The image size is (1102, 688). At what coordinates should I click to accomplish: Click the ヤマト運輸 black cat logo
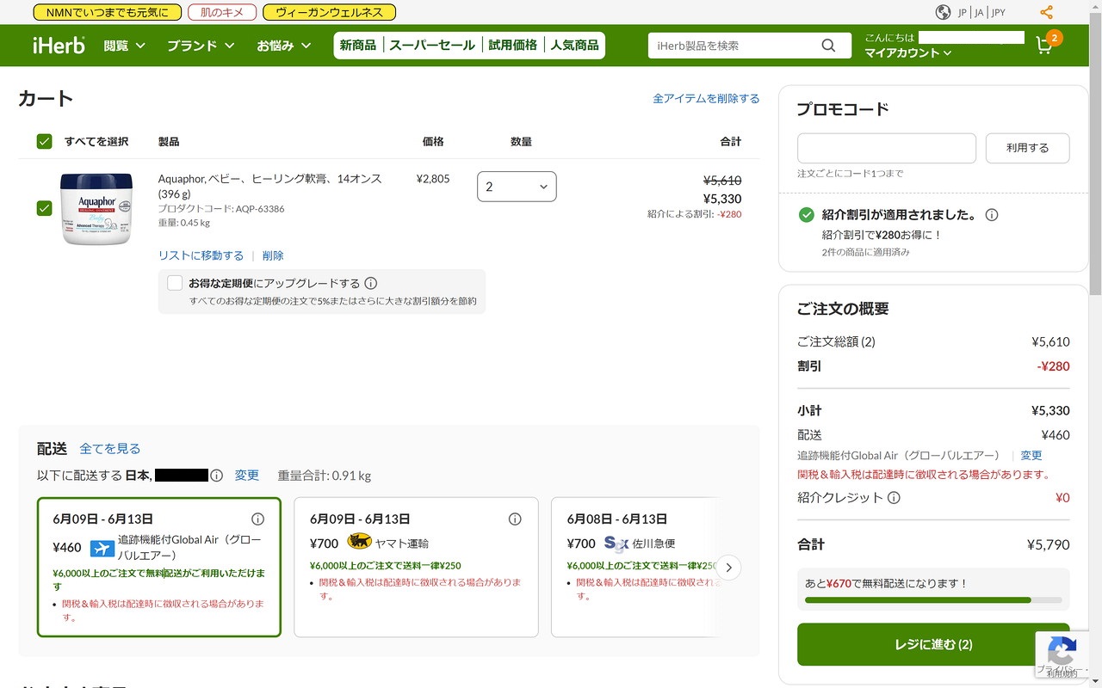[x=359, y=542]
